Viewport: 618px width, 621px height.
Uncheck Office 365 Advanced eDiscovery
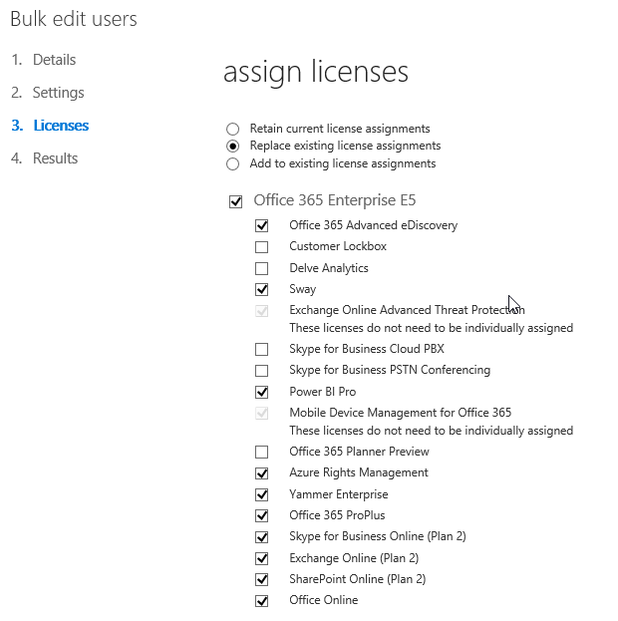pos(261,225)
